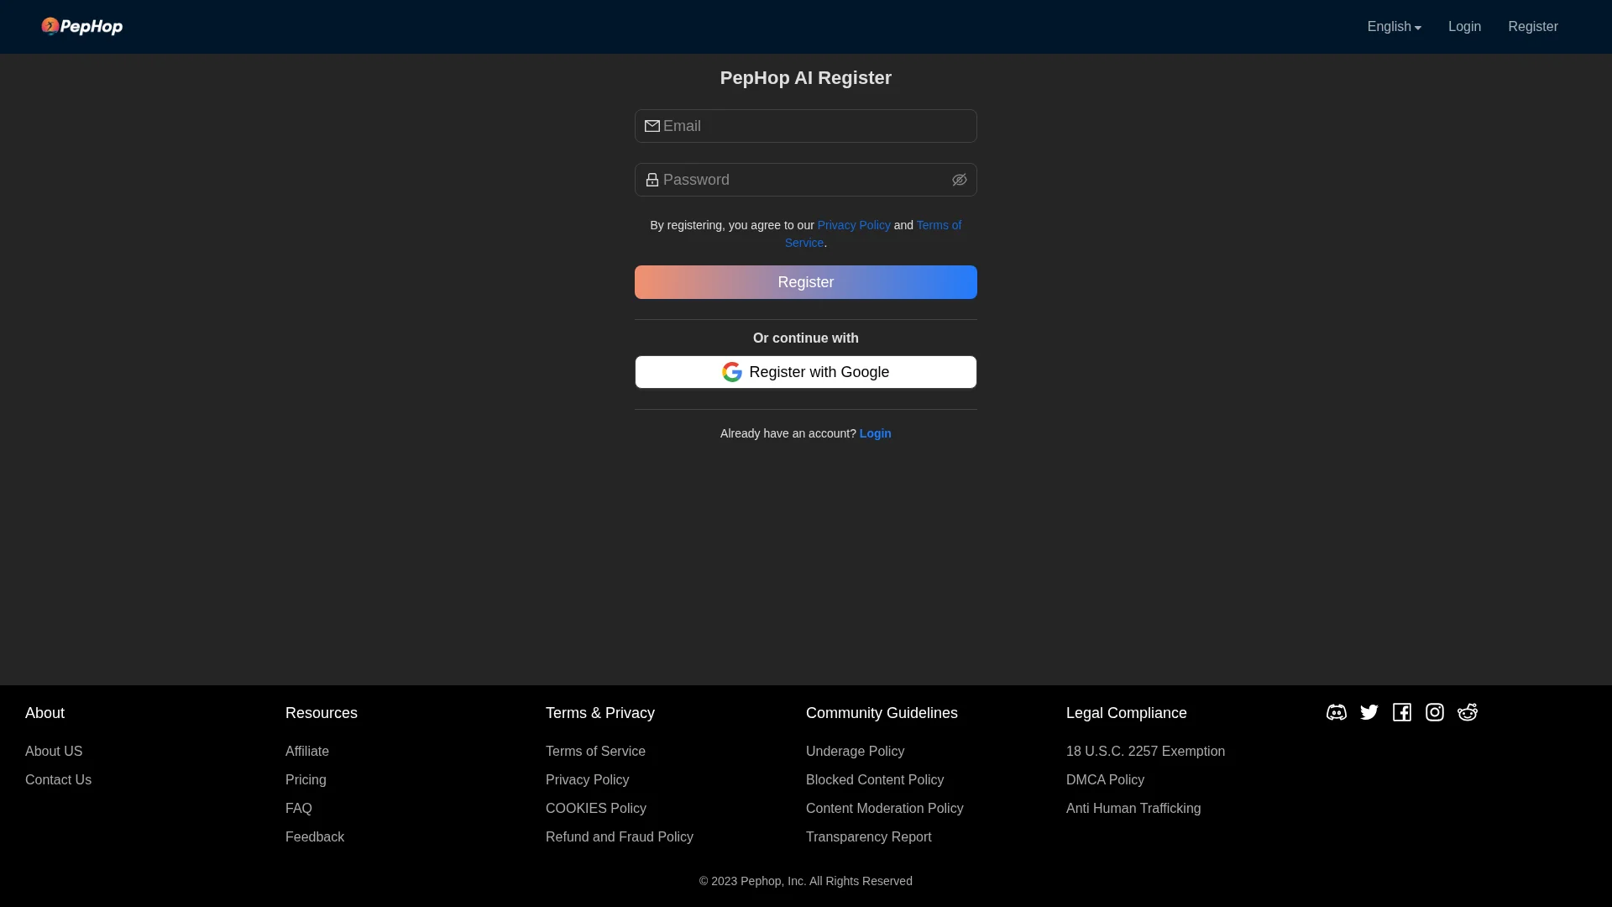
Task: Open Transparency Report link
Action: click(868, 837)
